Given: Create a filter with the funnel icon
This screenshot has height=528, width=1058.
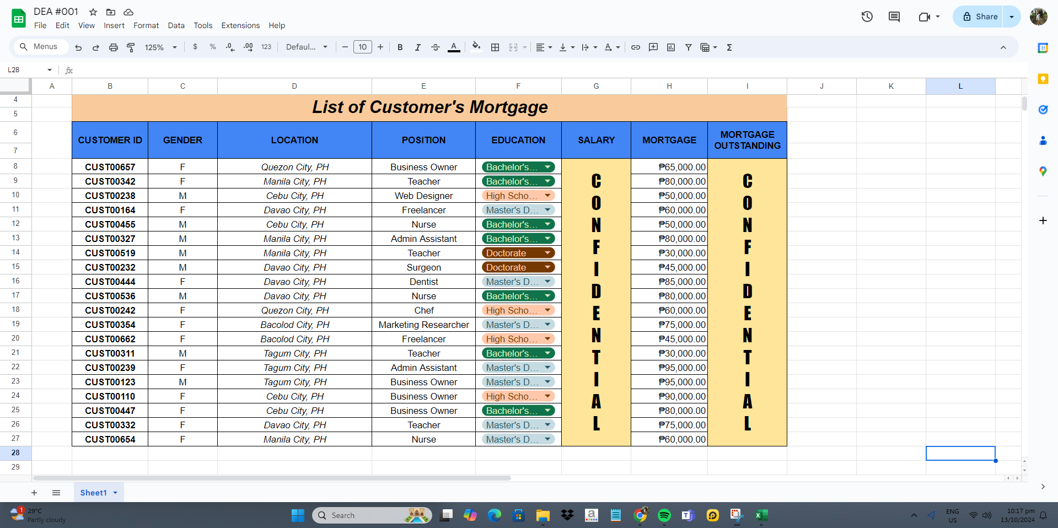Looking at the screenshot, I should [688, 47].
